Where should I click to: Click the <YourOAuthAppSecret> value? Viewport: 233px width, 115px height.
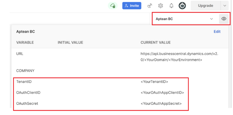point(161,104)
